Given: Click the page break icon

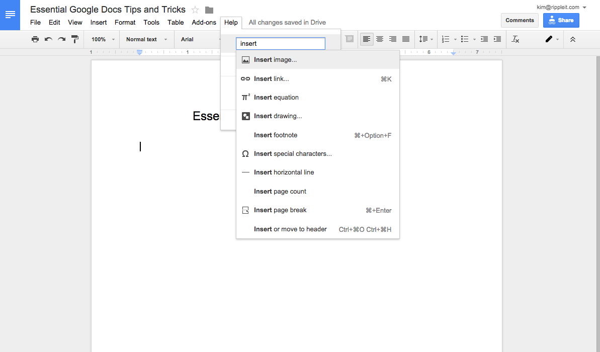Looking at the screenshot, I should pyautogui.click(x=245, y=210).
